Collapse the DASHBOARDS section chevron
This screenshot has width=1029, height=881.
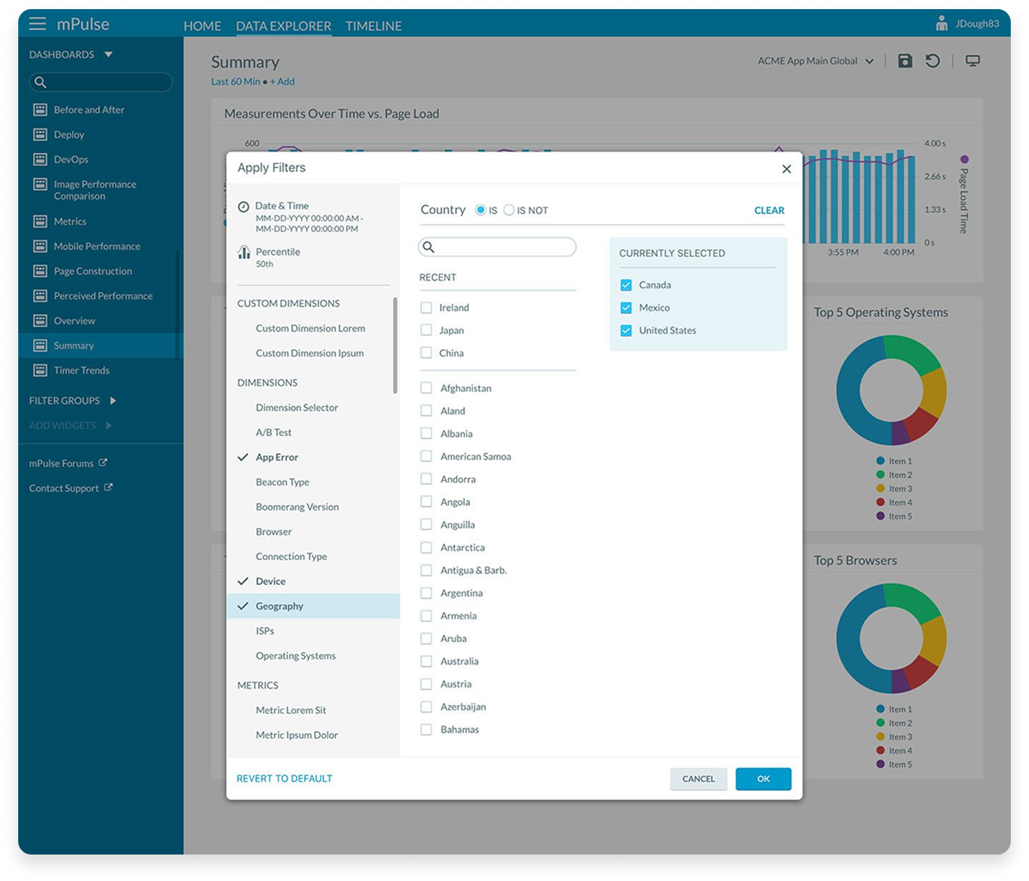point(108,54)
